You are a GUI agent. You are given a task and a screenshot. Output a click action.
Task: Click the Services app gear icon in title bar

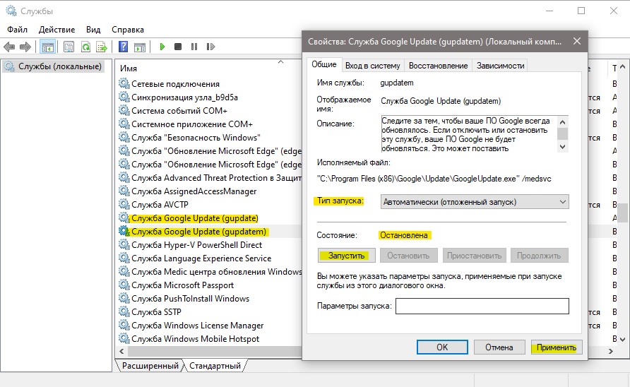pyautogui.click(x=11, y=11)
